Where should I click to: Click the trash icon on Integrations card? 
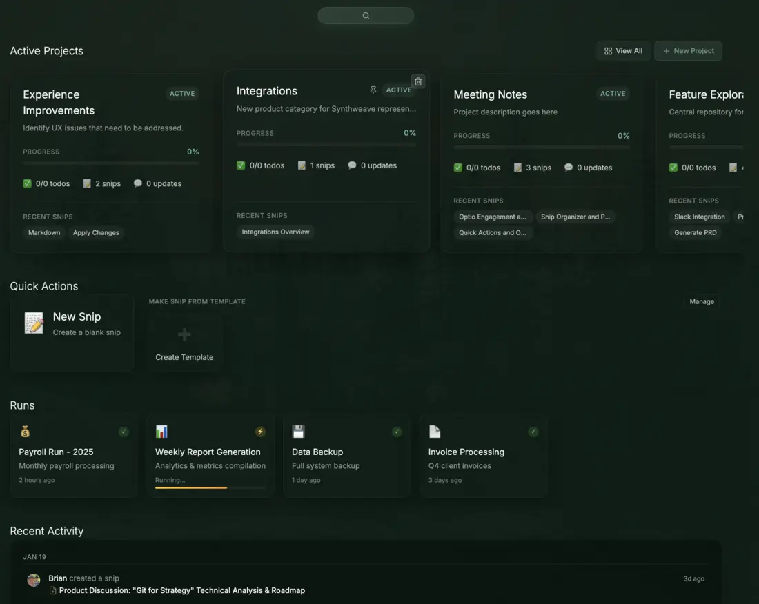tap(418, 81)
